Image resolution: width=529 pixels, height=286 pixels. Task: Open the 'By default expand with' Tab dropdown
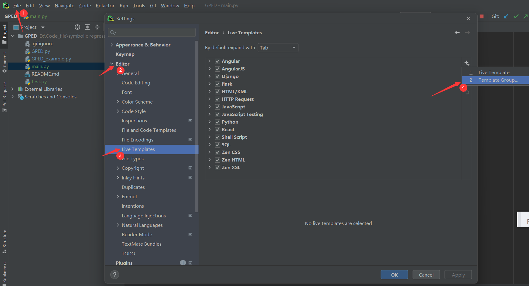point(278,48)
